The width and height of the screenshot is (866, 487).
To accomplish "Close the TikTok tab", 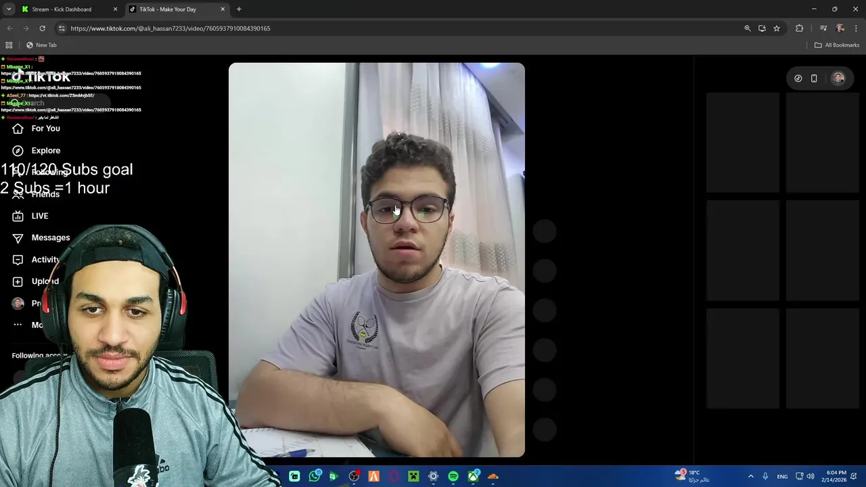I will 223,9.
